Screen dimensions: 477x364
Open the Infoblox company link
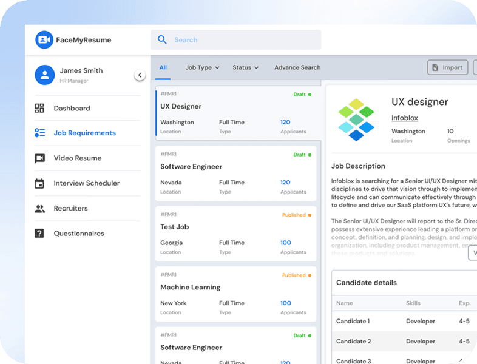click(405, 118)
